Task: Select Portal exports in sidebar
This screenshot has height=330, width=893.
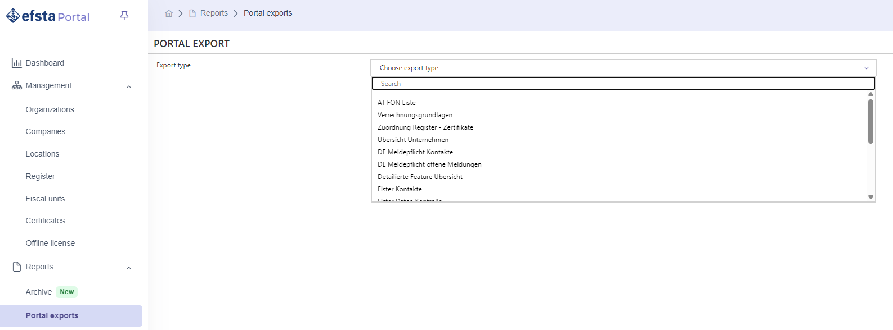Action: [x=71, y=315]
